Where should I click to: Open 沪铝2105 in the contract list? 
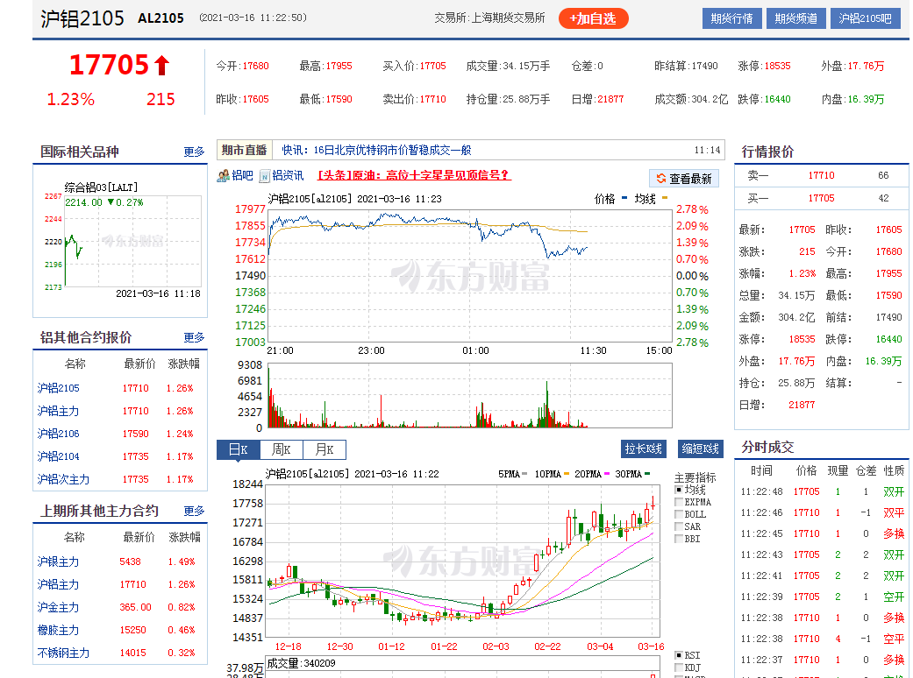tap(58, 388)
